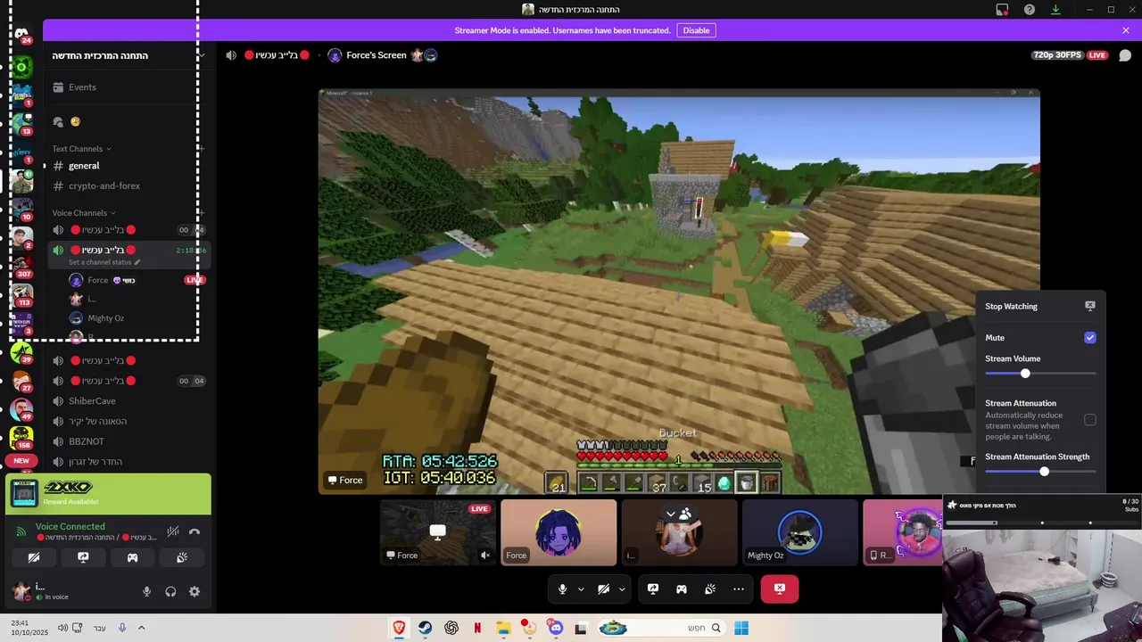The width and height of the screenshot is (1142, 642).
Task: Open soundboard in Voice Connected panel
Action: click(181, 557)
